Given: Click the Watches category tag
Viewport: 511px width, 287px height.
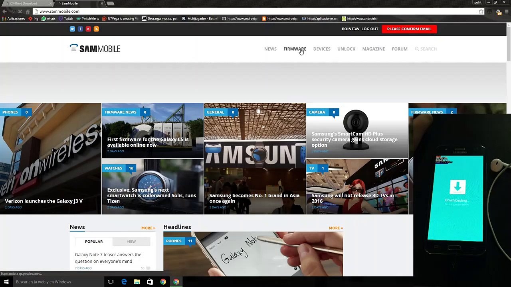Looking at the screenshot, I should click(113, 168).
